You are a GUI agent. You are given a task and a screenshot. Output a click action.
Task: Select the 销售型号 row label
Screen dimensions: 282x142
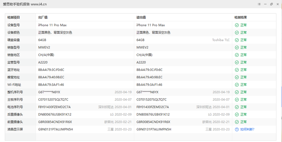pos(13,48)
